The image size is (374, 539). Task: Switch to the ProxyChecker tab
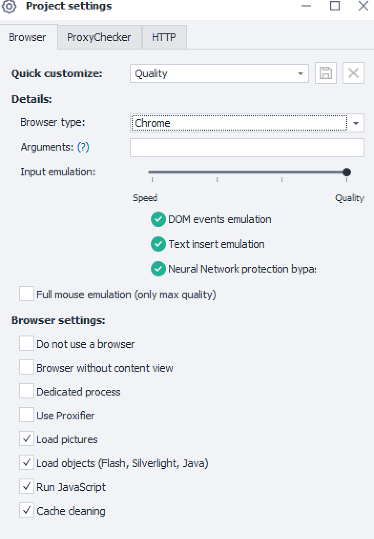click(x=99, y=38)
